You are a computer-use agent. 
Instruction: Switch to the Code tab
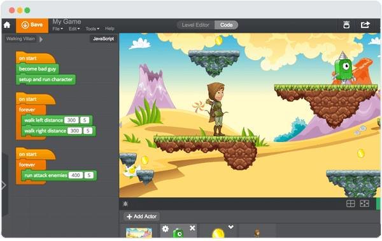tap(226, 25)
